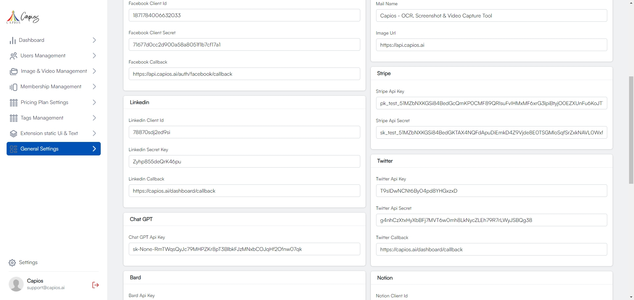The image size is (634, 300).
Task: Click the Twitter section heading
Action: point(385,161)
